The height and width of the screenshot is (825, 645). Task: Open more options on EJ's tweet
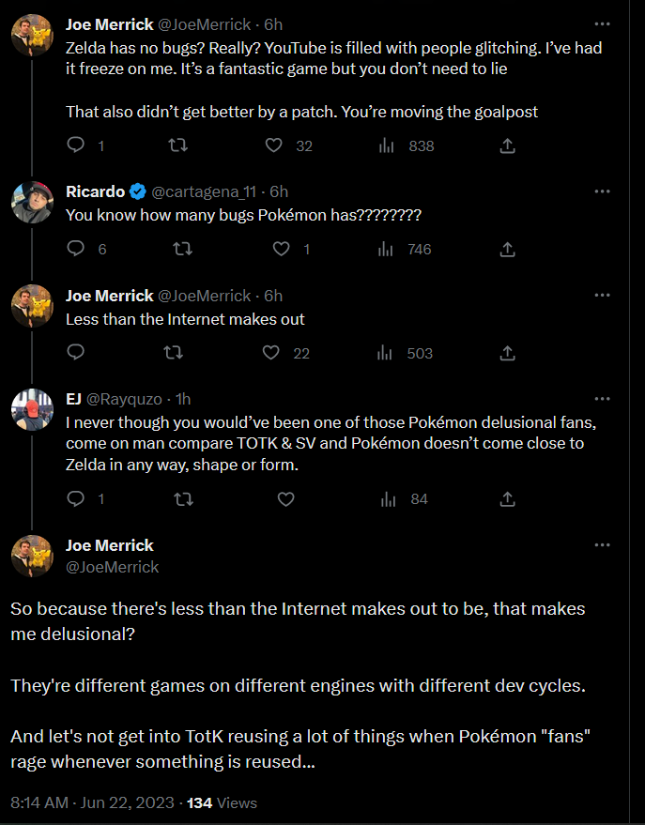coord(603,400)
